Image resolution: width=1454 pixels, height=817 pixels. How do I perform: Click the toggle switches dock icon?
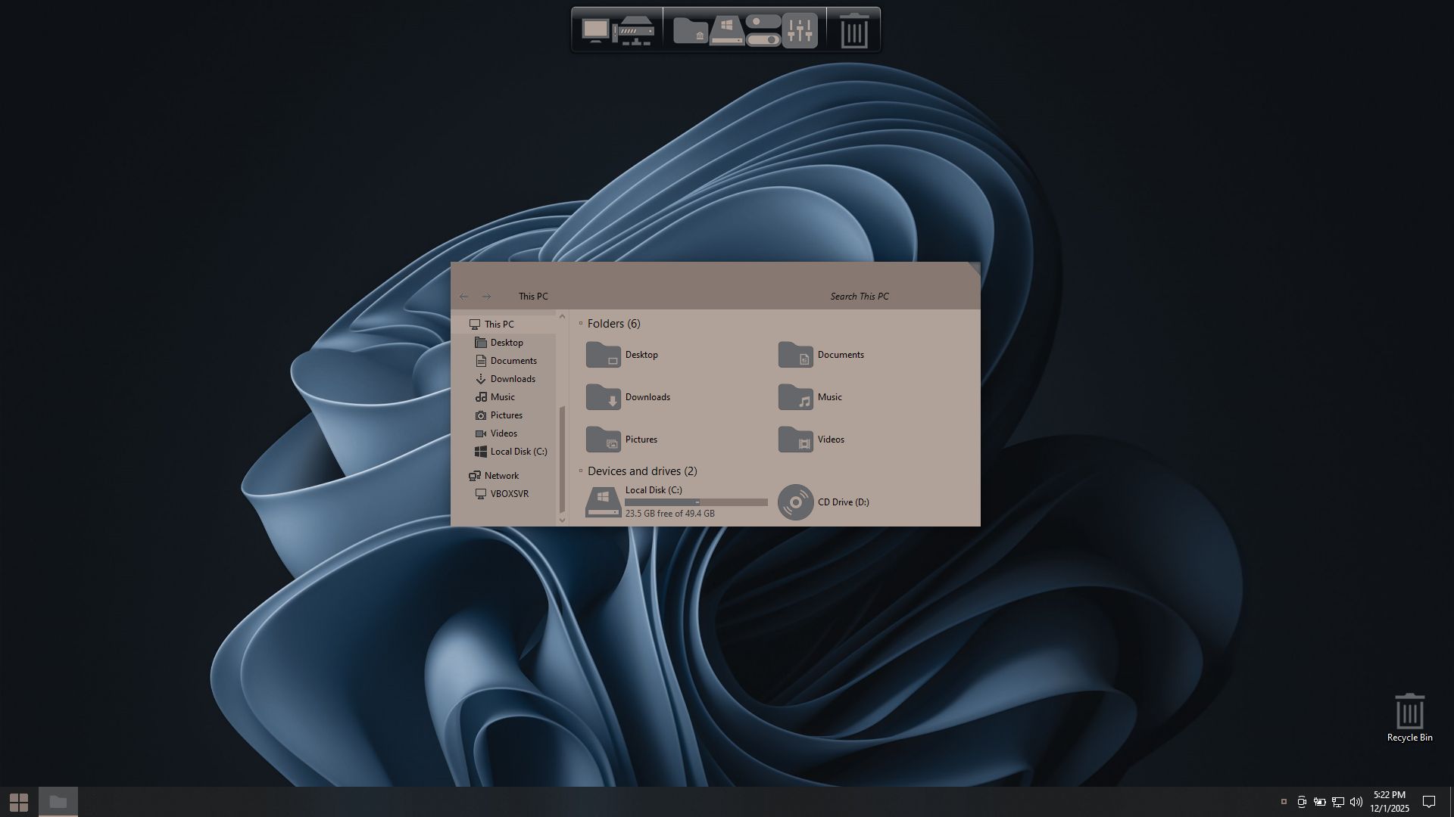click(x=763, y=30)
